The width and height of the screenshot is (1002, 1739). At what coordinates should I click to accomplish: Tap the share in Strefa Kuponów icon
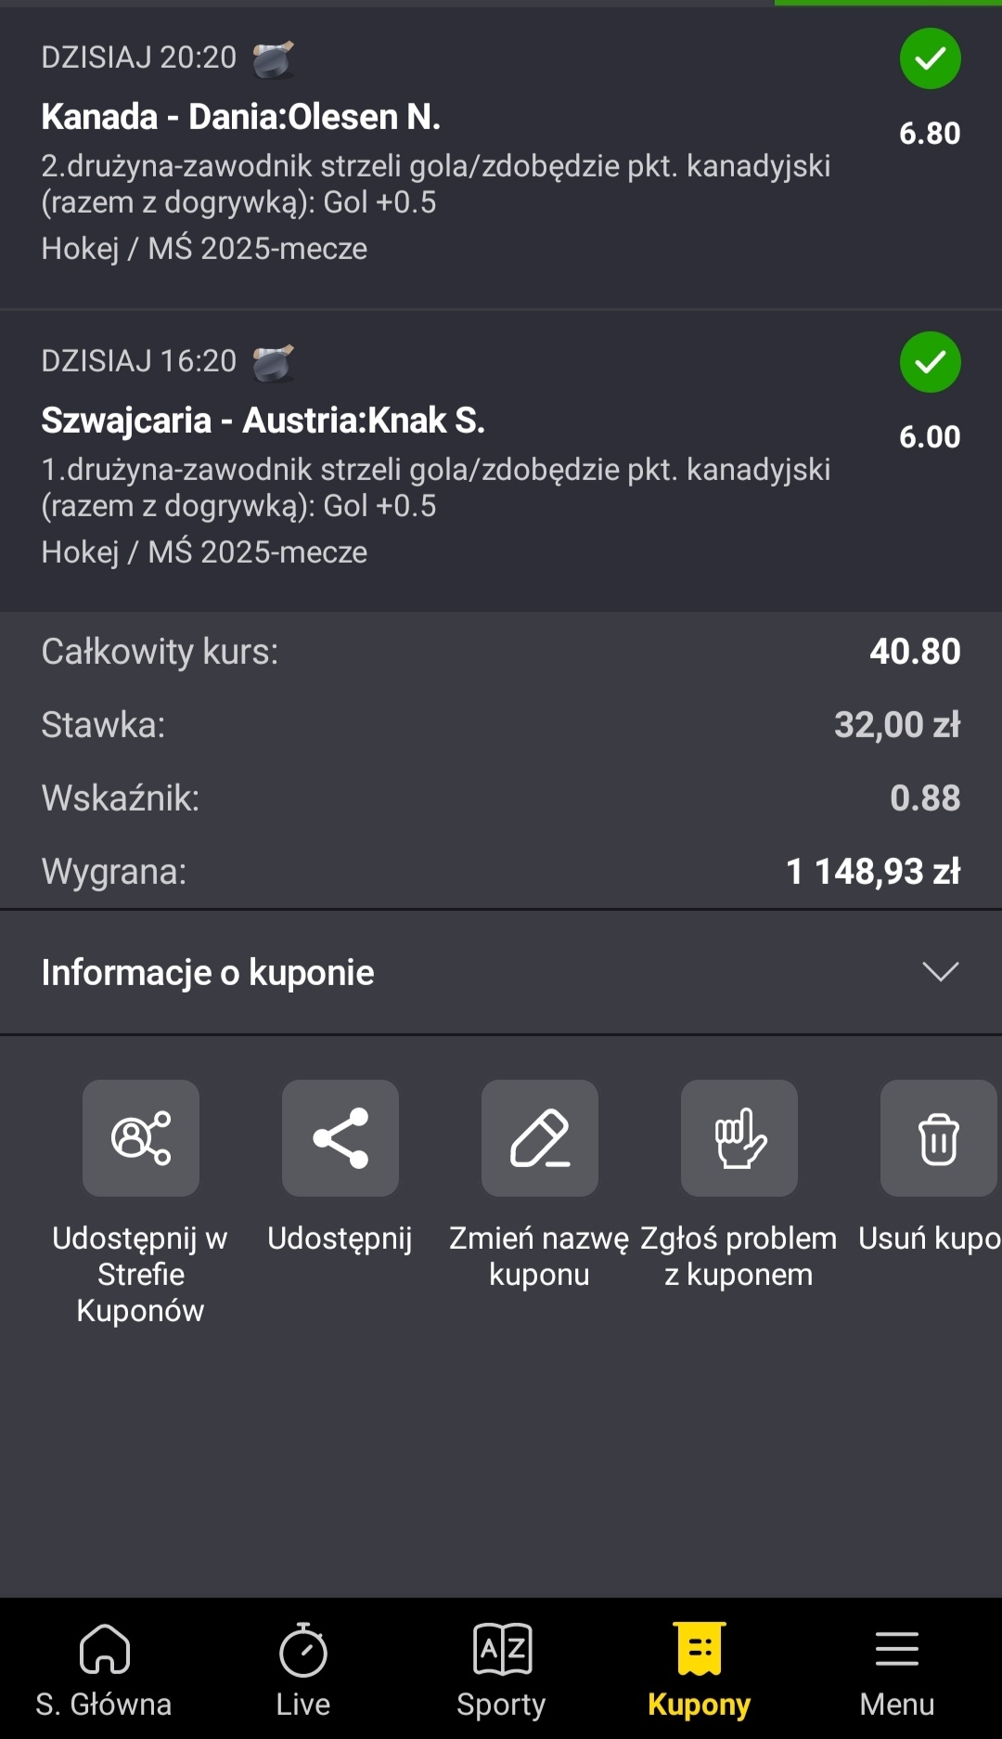click(141, 1137)
